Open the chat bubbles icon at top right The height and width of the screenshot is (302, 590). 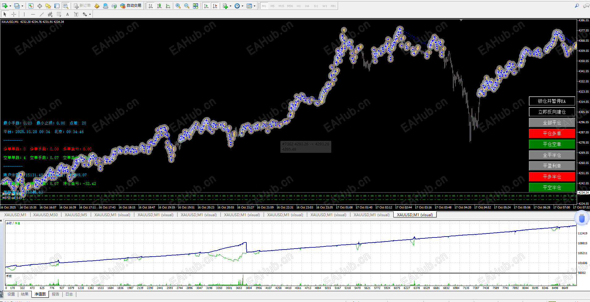(x=586, y=6)
